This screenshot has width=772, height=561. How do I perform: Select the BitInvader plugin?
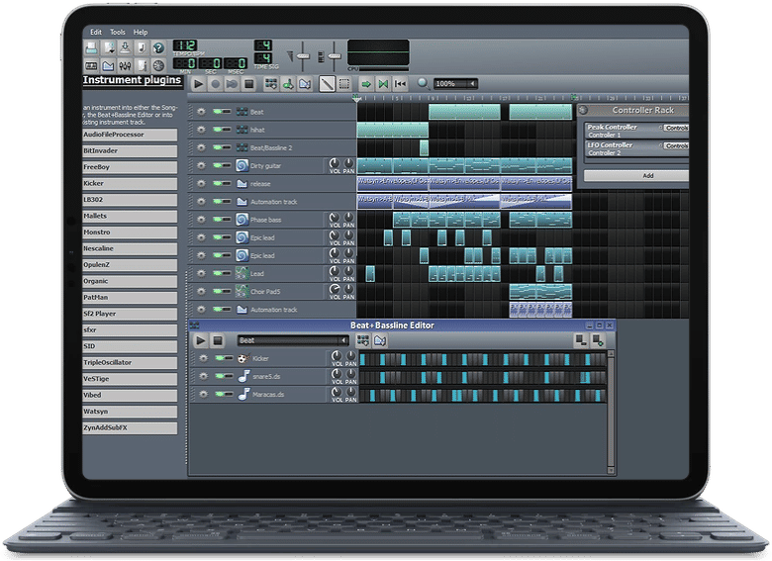tap(130, 151)
